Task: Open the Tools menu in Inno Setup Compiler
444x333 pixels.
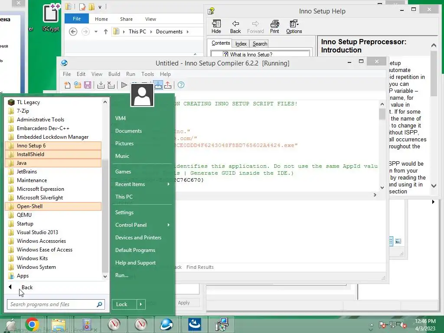Action: coord(147,74)
